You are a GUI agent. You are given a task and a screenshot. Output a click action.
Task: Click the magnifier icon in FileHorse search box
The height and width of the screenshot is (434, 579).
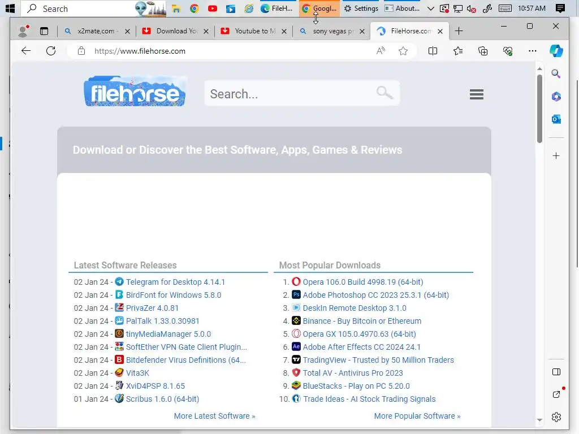[384, 92]
